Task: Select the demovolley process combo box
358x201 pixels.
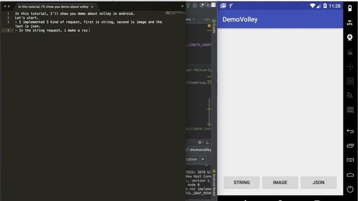Action: point(198,150)
